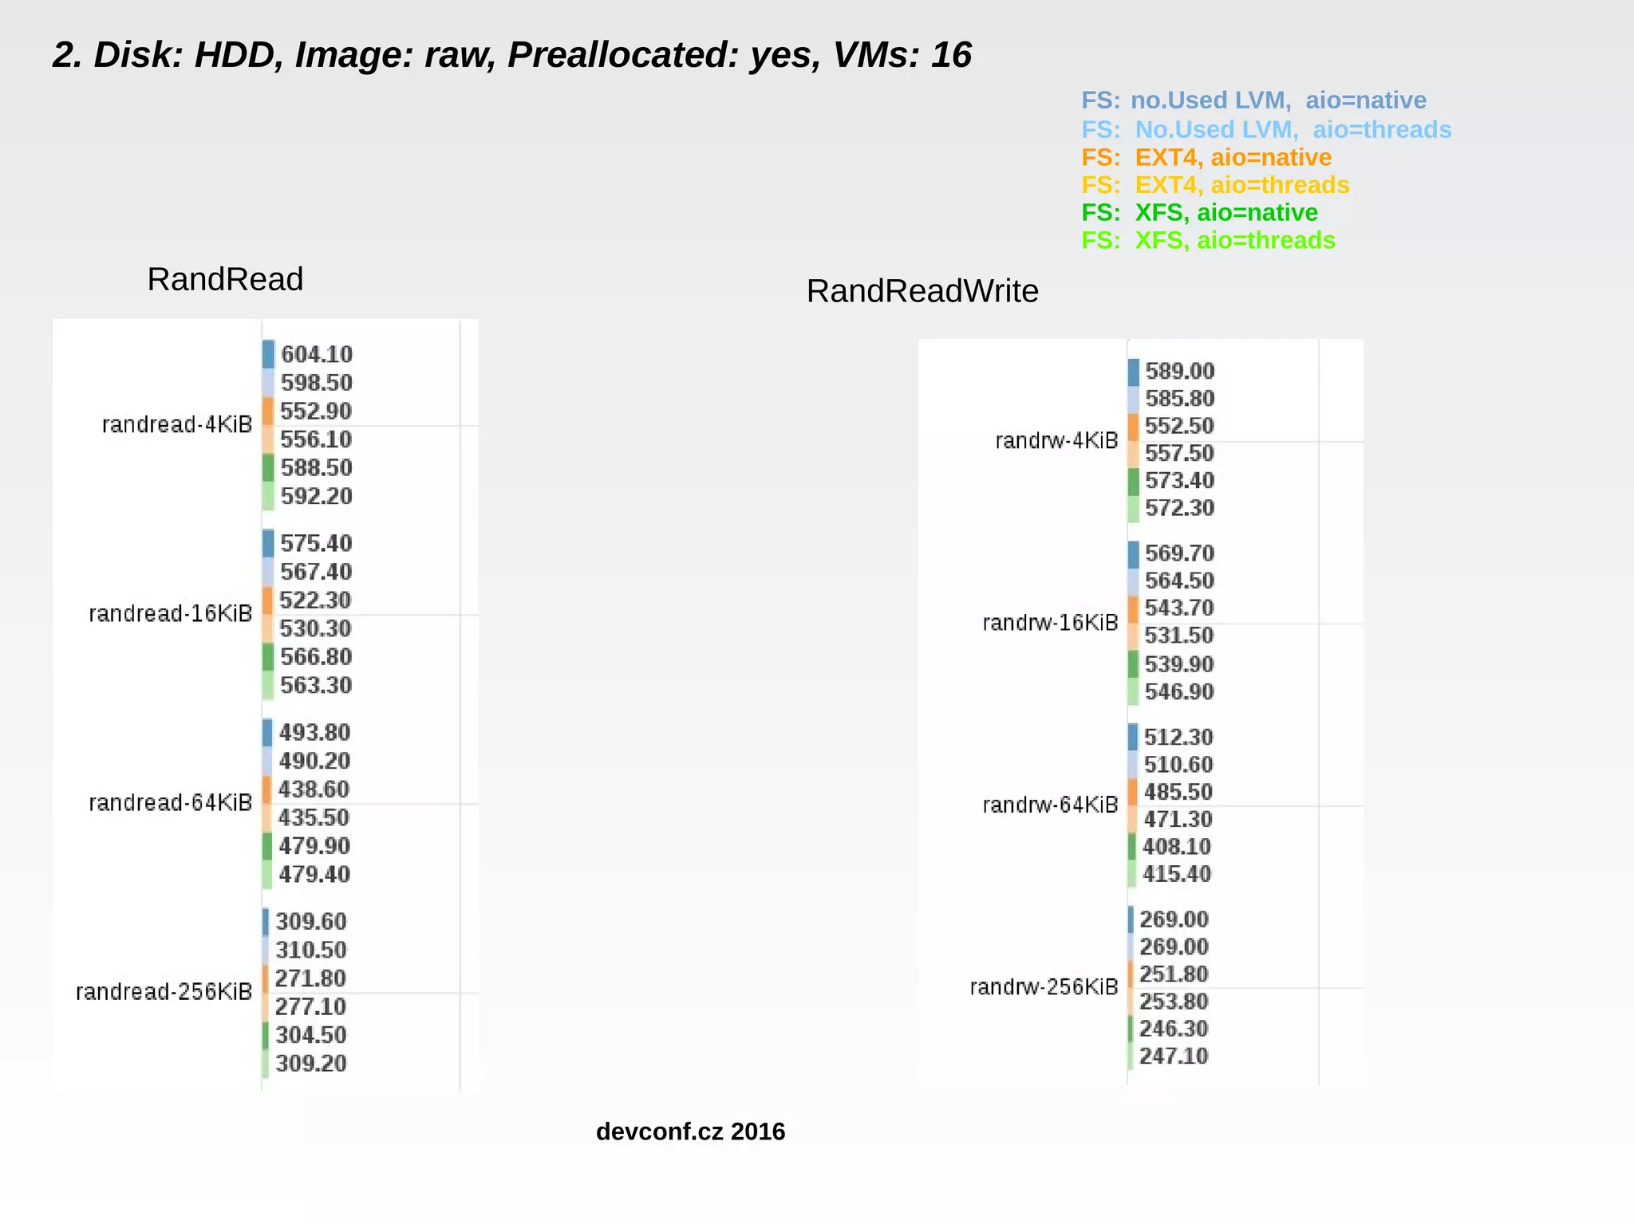1634x1224 pixels.
Task: Click the devconf.cz 2016 footer text
Action: coord(691,1132)
